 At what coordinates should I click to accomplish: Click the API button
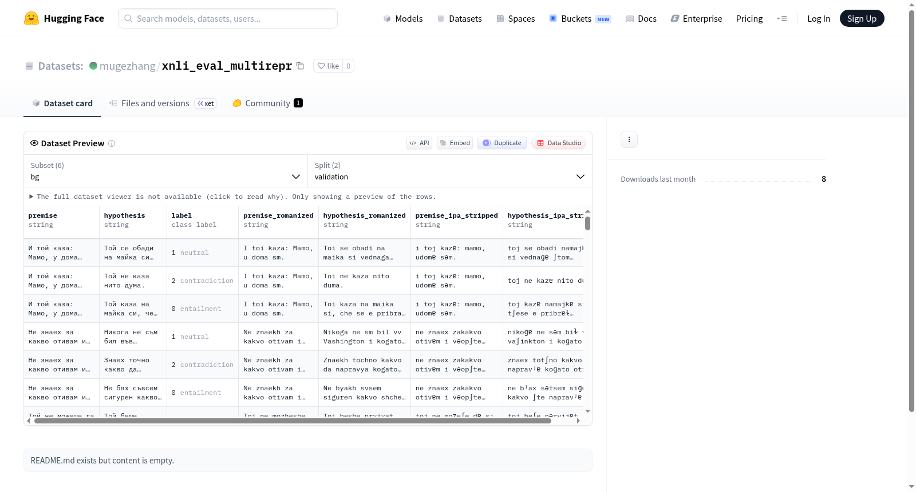tap(419, 143)
